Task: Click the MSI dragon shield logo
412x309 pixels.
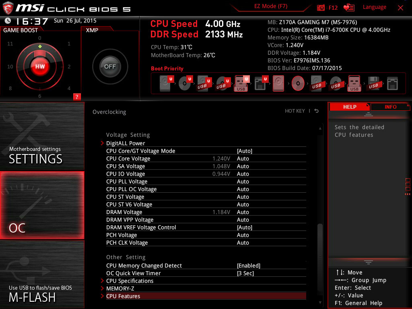Action: (x=8, y=8)
